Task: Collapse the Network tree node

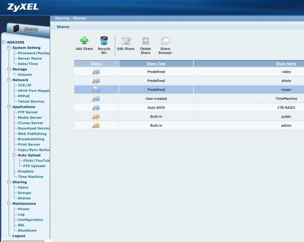Action: pos(9,80)
